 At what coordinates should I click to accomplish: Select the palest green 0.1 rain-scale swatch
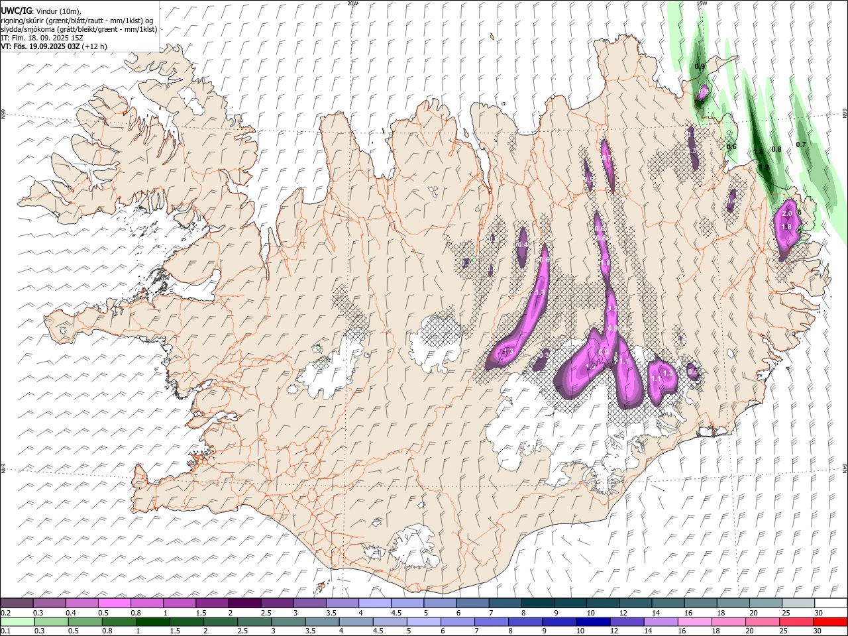(x=17, y=622)
